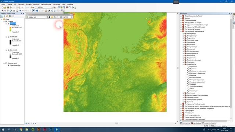The image size is (235, 132).
Task: Switch to the Результаты bottom tab
Action: [x=185, y=123]
